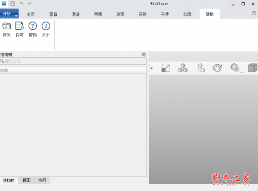The height and width of the screenshot is (191, 258).
Task: Switch to the 动画 ribbon tab
Action: (x=187, y=14)
